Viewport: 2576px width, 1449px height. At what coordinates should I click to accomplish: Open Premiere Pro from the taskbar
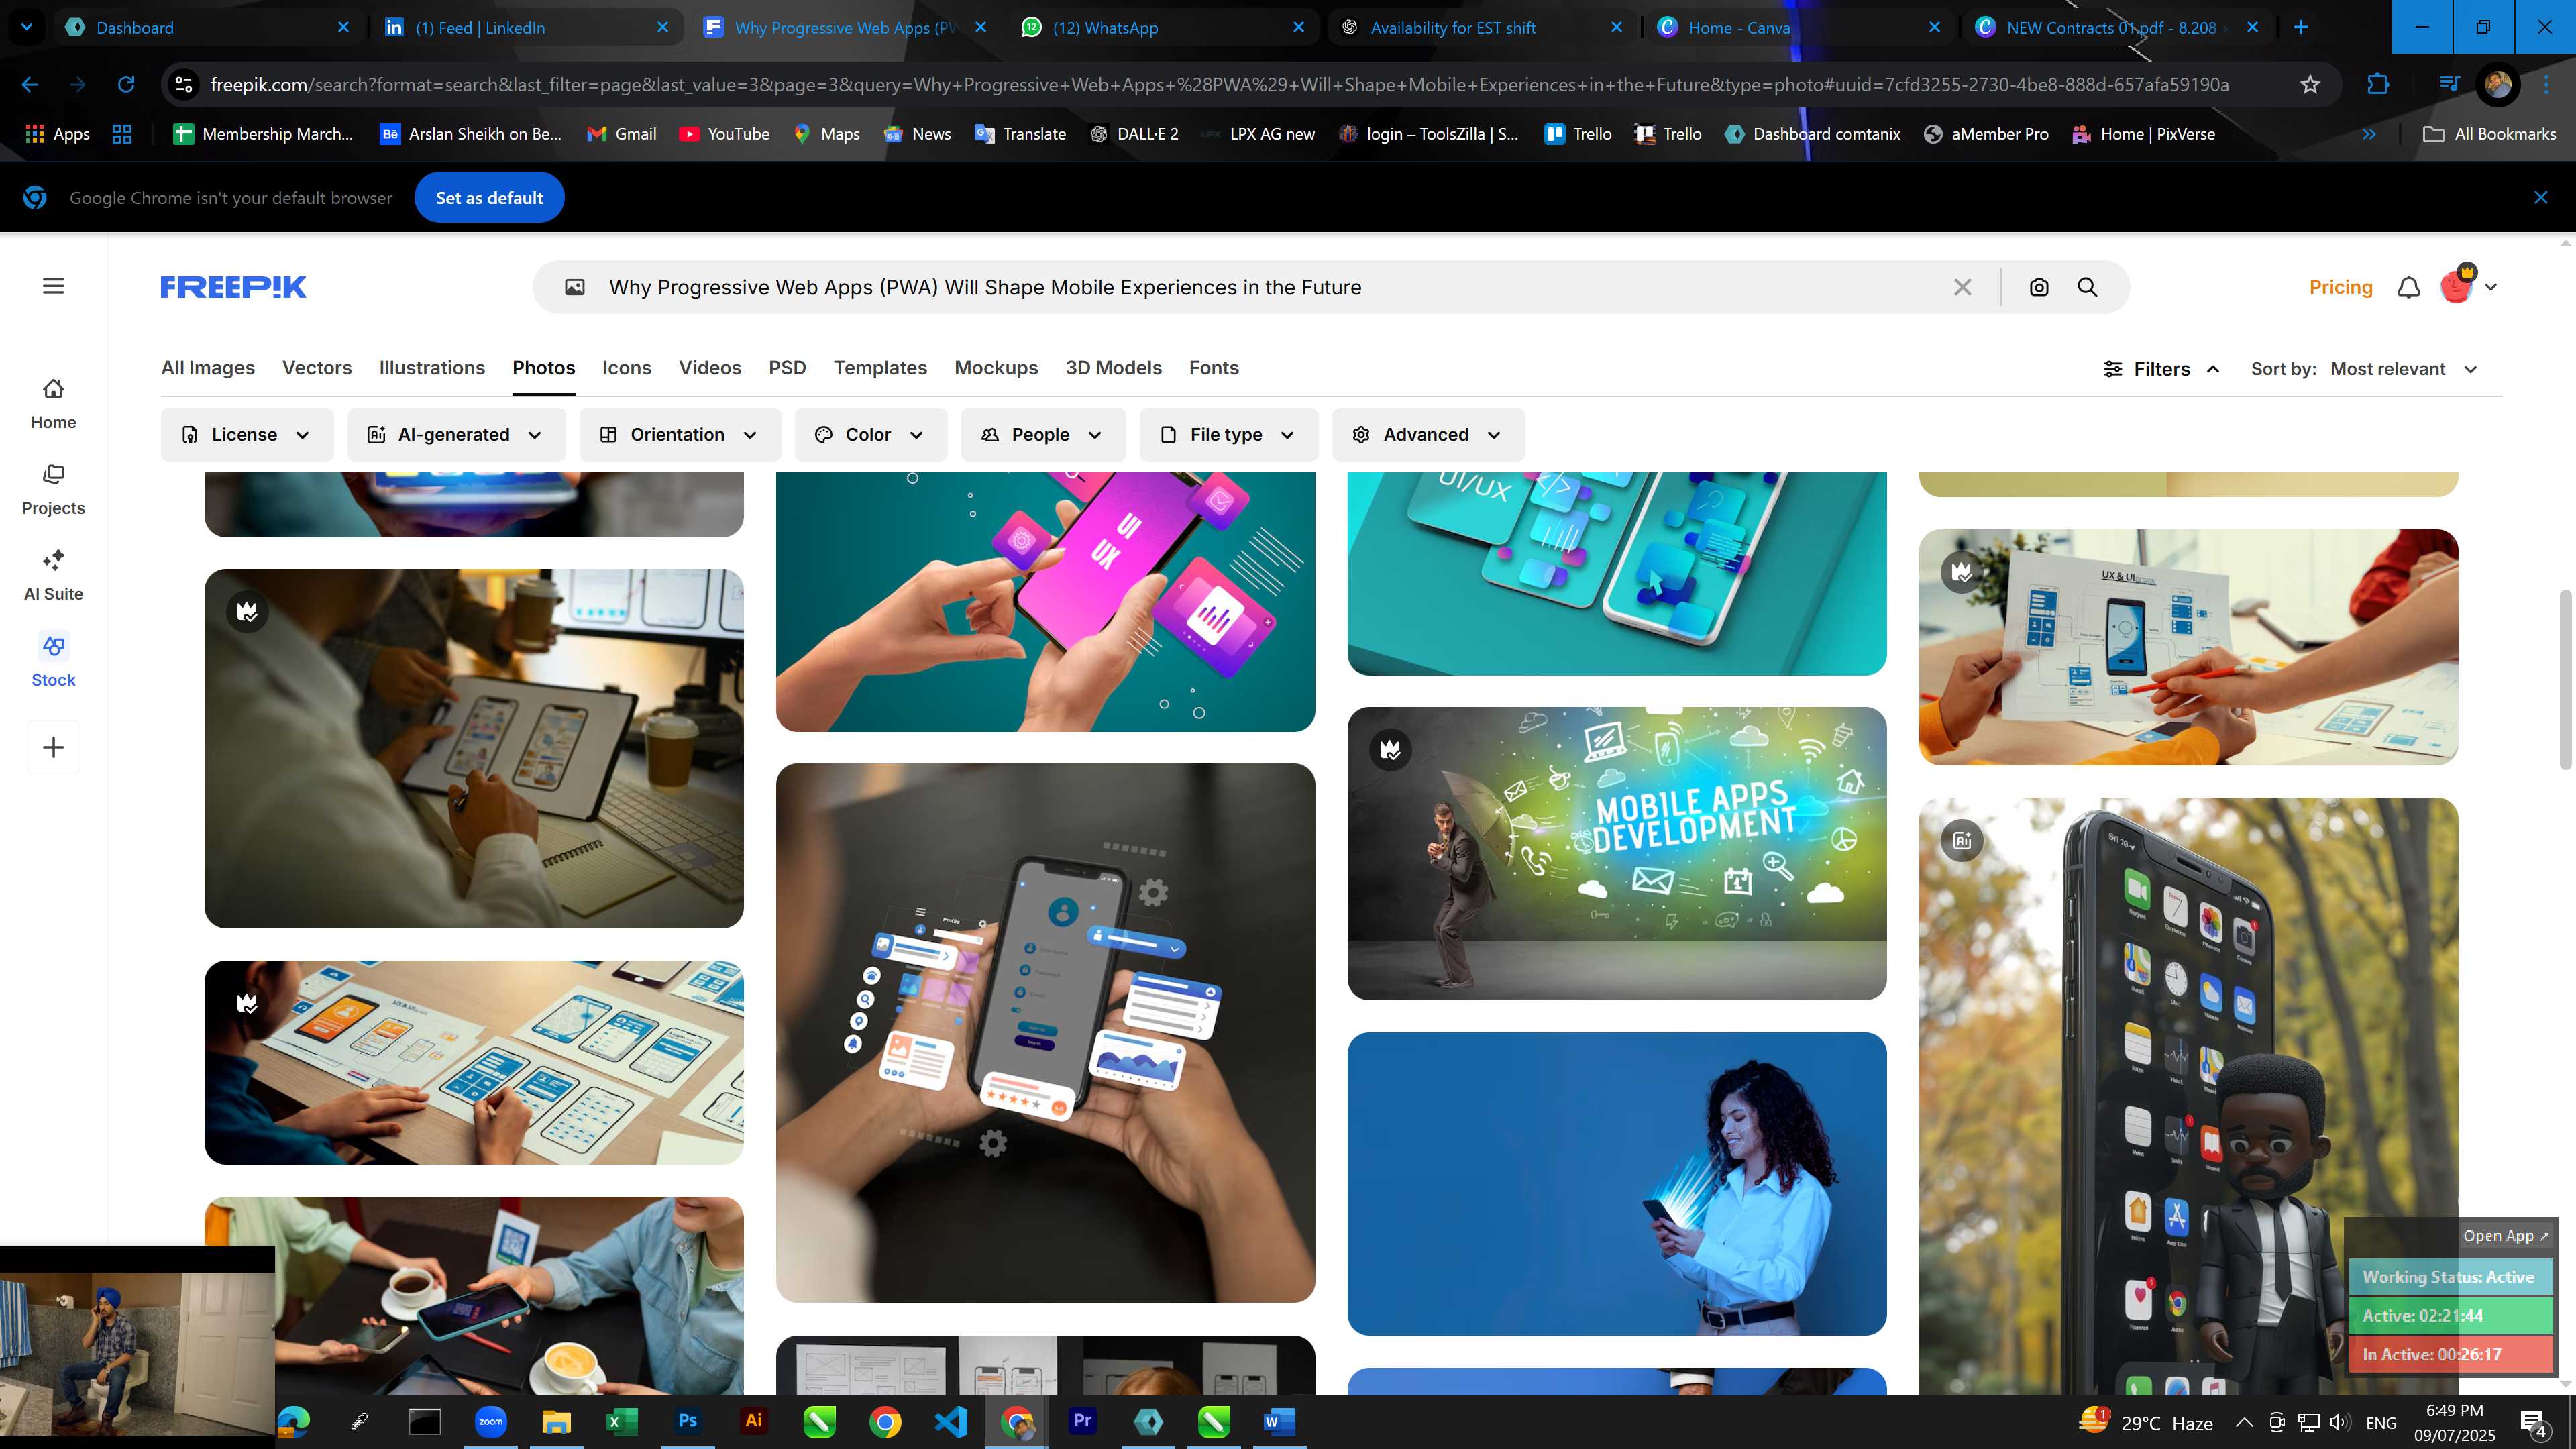tap(1082, 1421)
